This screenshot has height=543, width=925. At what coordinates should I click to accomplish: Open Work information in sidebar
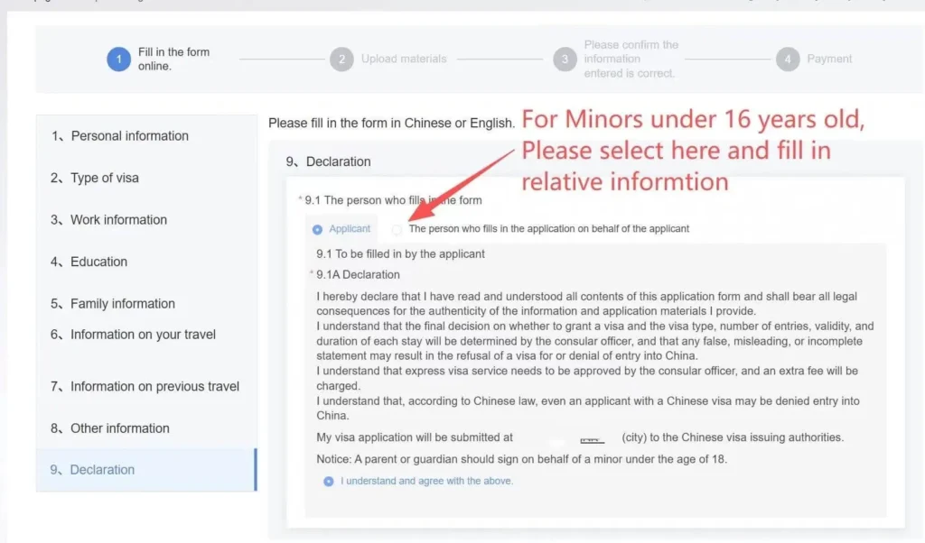tap(118, 220)
